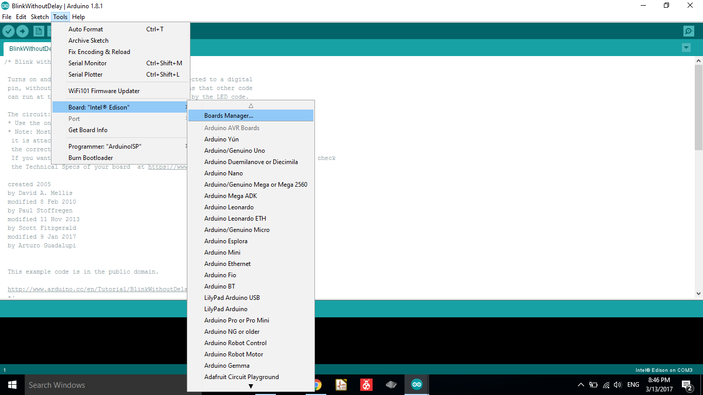This screenshot has height=395, width=703.
Task: Click the boards list scroll-down arrow
Action: (x=251, y=386)
